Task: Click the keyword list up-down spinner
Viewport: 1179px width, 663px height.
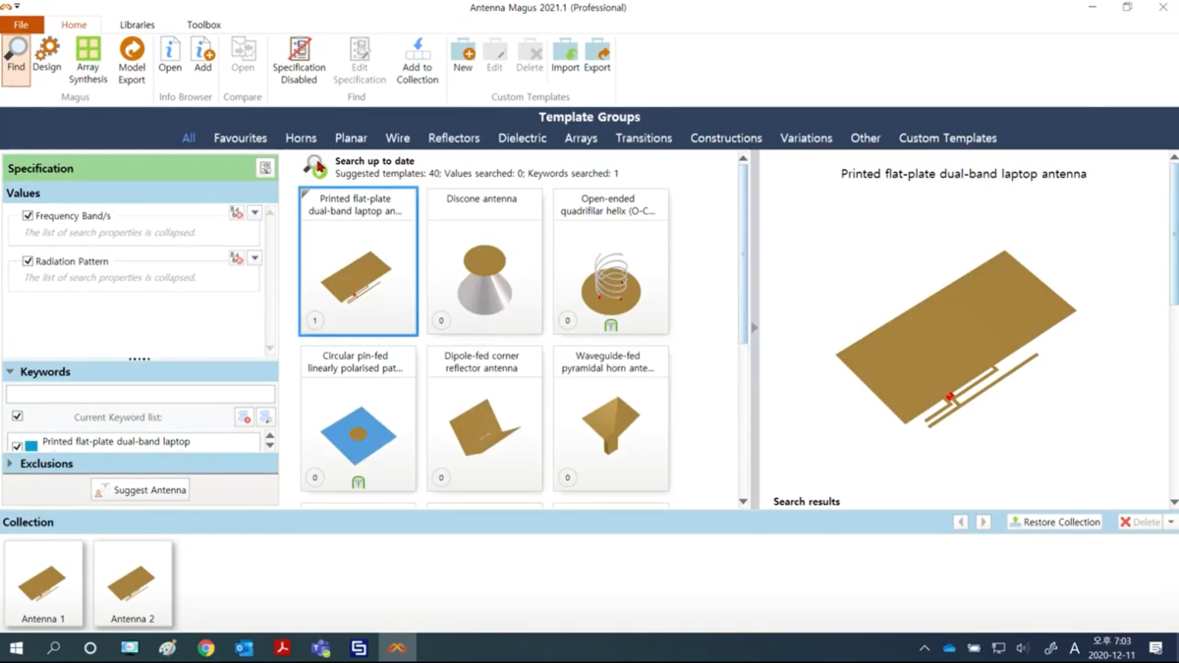Action: [270, 441]
